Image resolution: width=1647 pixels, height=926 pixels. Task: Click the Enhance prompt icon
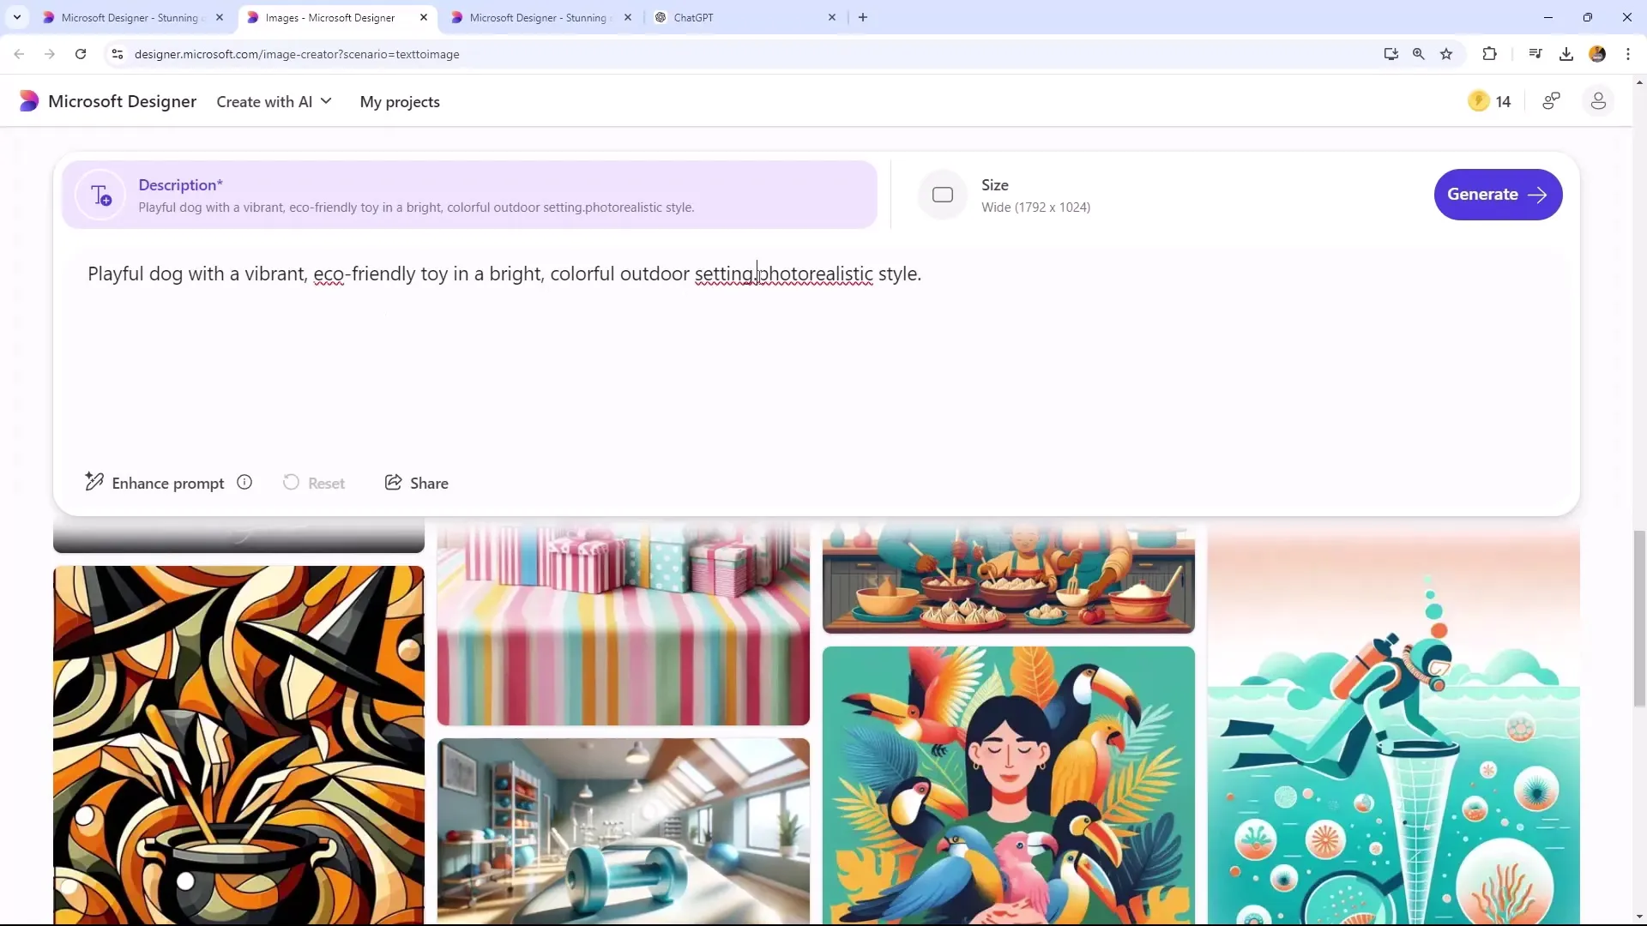pyautogui.click(x=94, y=483)
